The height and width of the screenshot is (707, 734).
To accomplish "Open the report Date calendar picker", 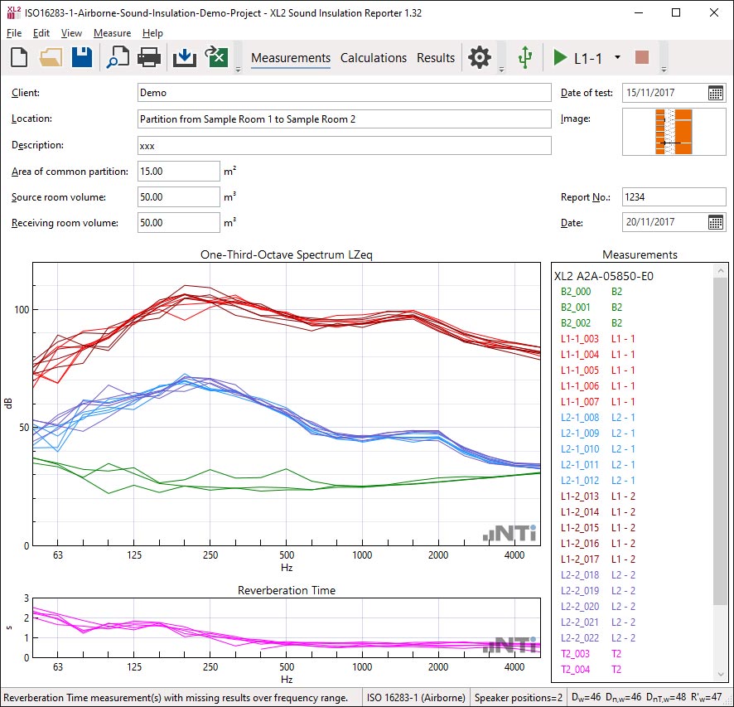I will point(716,222).
